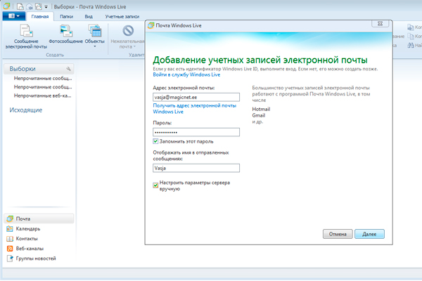Click the dialog icon beside Почта Windows Live title
The width and height of the screenshot is (422, 281).
(x=151, y=25)
